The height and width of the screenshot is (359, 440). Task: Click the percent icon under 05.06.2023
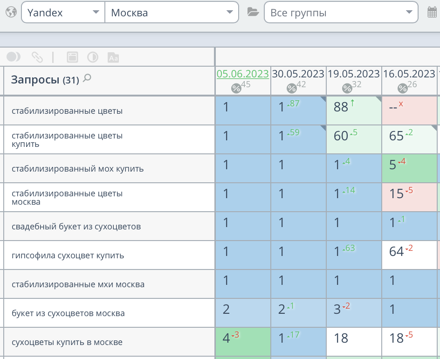pyautogui.click(x=236, y=88)
